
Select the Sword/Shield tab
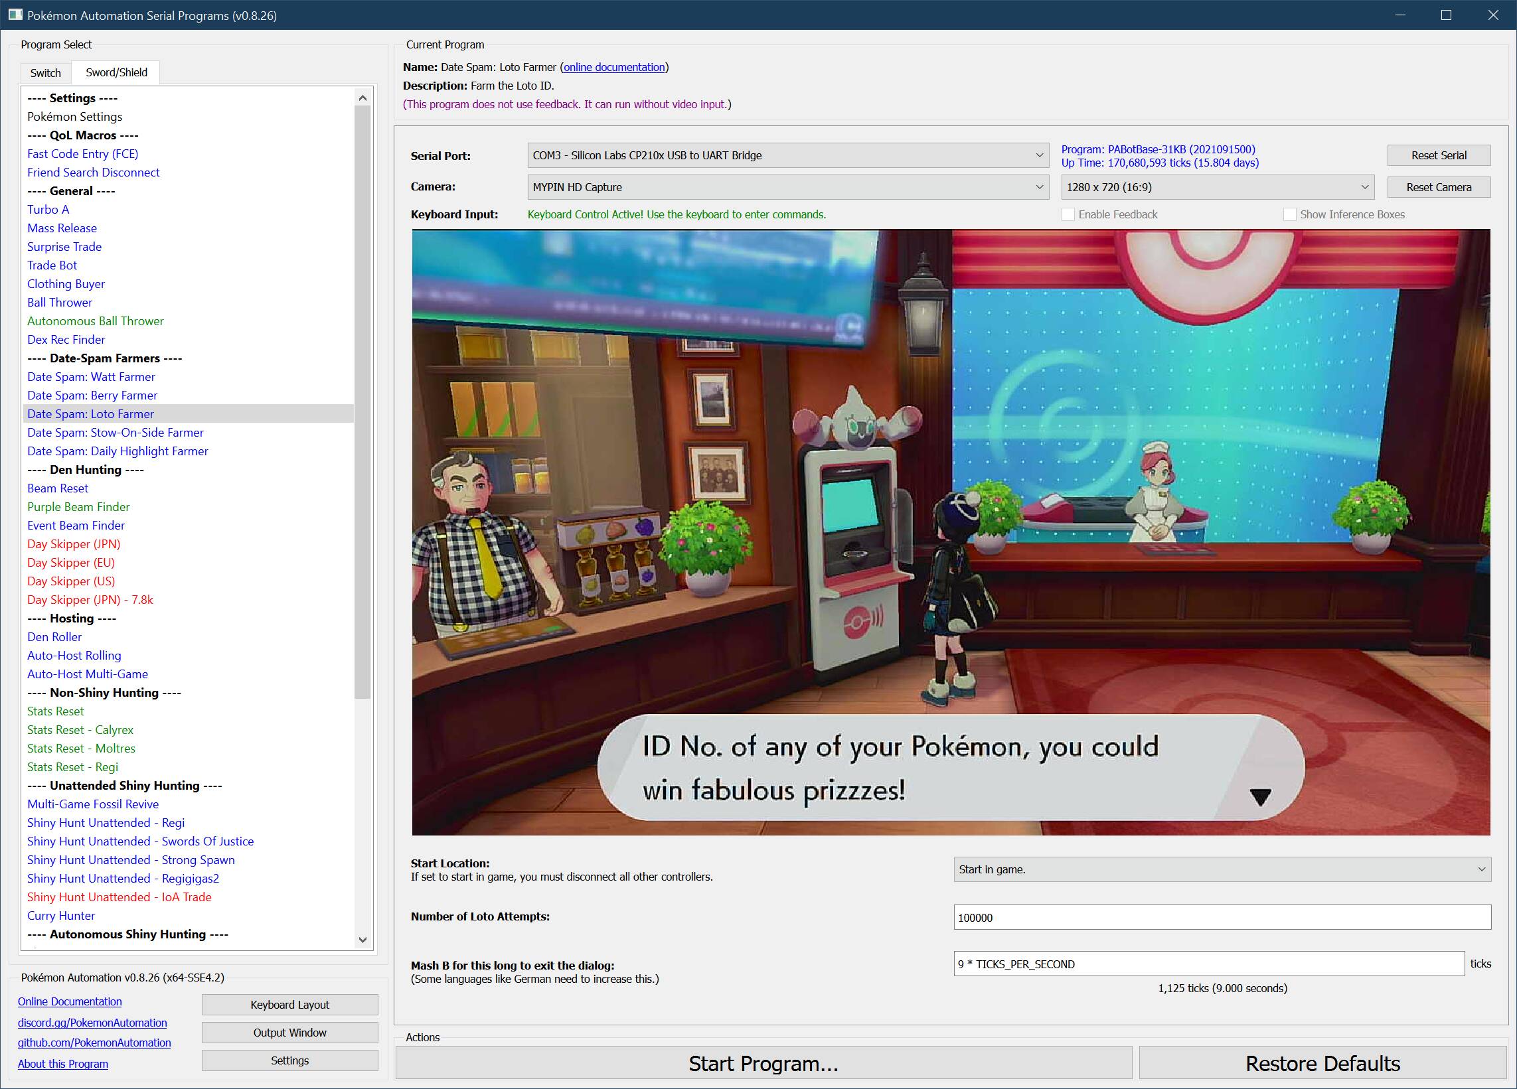click(x=116, y=72)
